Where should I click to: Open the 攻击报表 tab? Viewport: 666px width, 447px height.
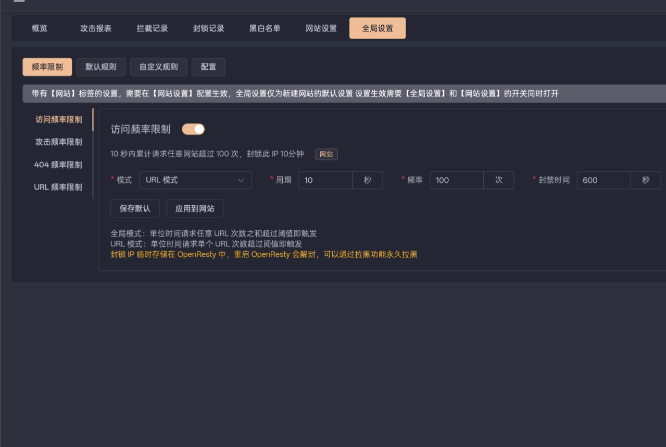point(96,29)
